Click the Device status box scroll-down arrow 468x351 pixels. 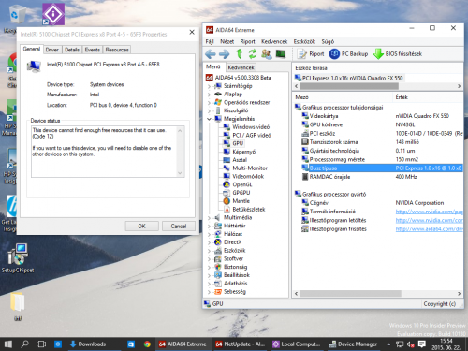[180, 173]
